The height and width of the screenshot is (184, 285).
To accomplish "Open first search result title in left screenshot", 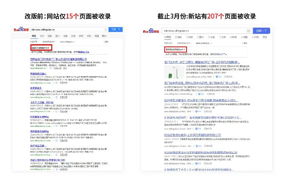I will [59, 59].
